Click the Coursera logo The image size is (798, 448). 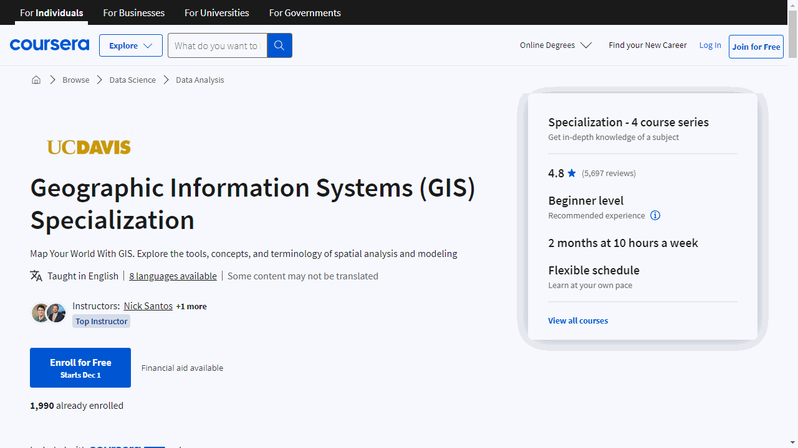(49, 45)
